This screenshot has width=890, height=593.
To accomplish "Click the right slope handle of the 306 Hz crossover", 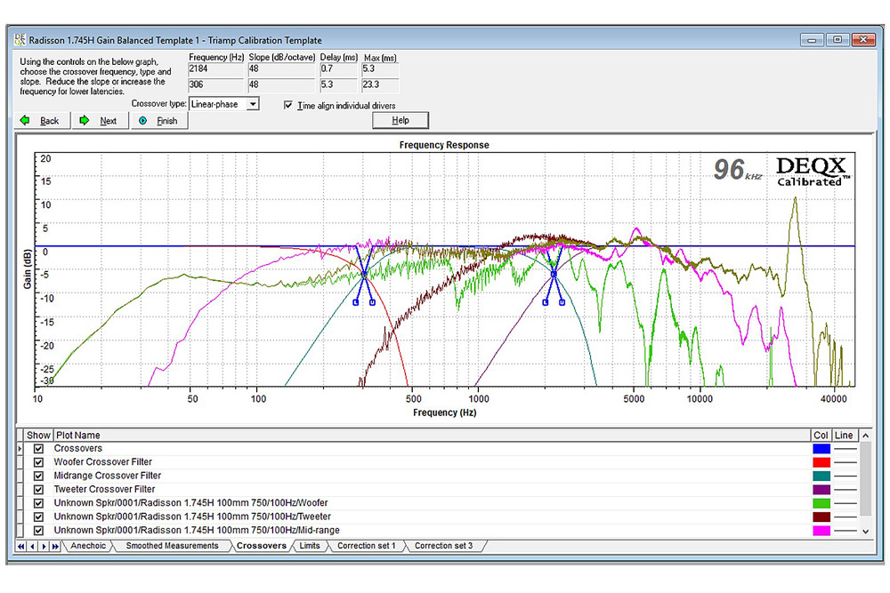I will (x=372, y=303).
